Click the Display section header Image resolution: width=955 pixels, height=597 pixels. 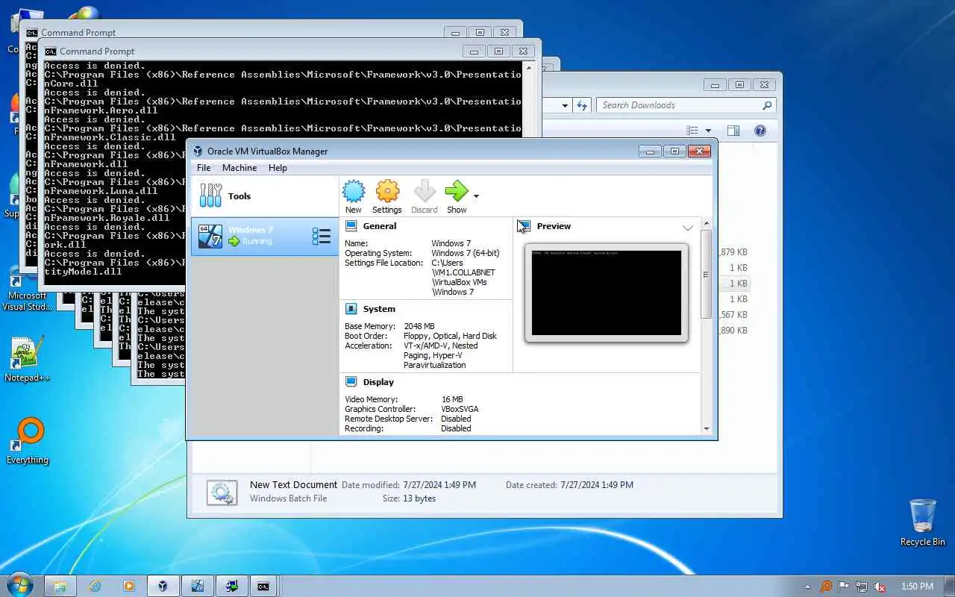click(x=378, y=382)
